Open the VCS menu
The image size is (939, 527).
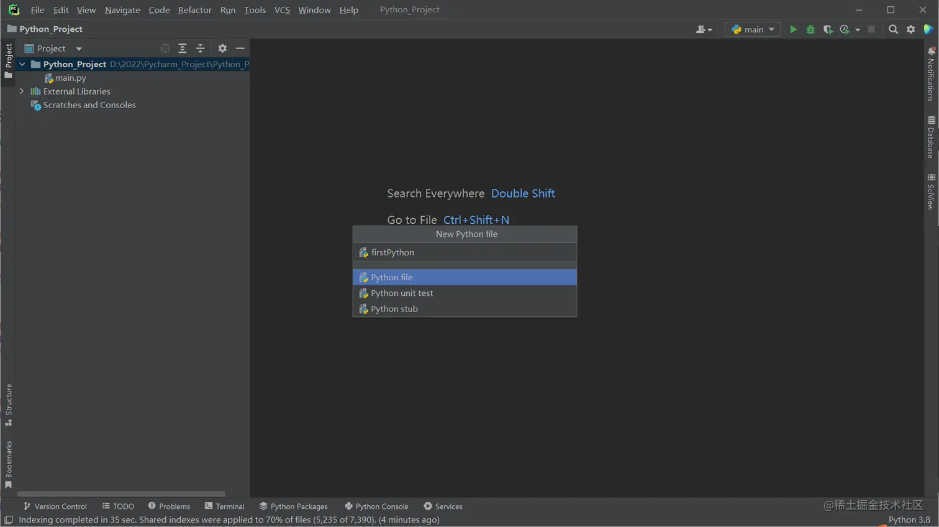282,10
